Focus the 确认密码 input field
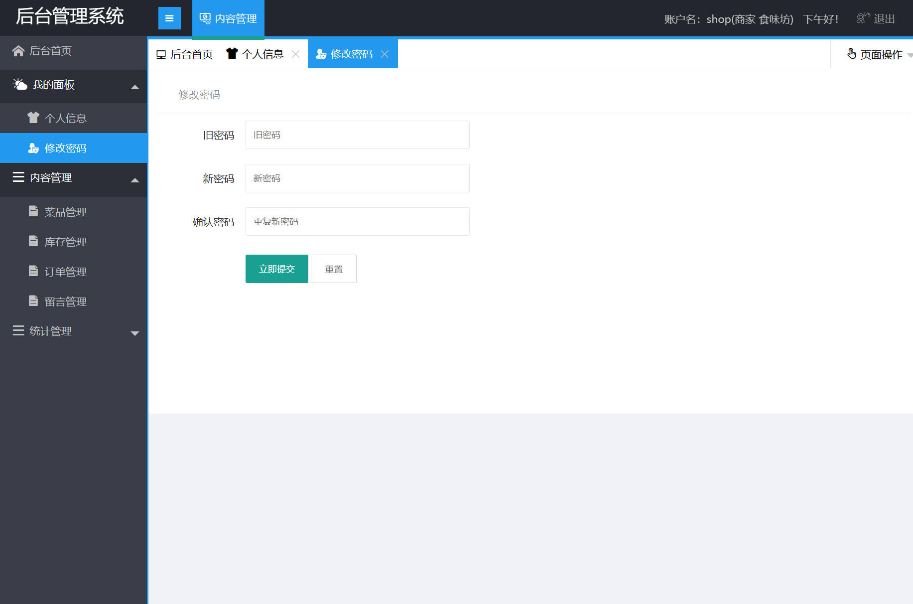Screen dimensions: 913x604 point(358,221)
